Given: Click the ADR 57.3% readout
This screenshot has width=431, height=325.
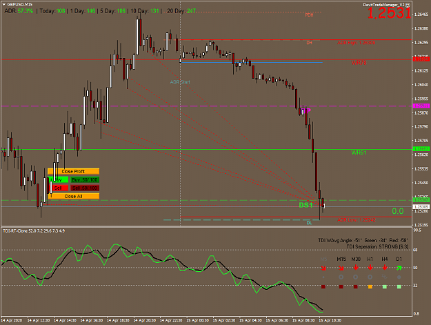Looking at the screenshot, I should coord(19,11).
